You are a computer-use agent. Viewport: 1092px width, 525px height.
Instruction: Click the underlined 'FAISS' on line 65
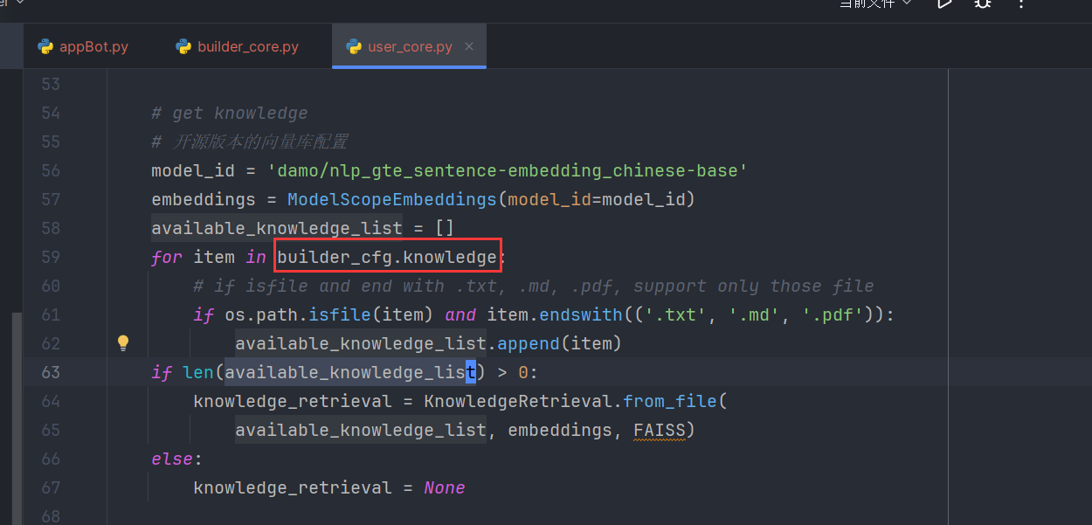pyautogui.click(x=660, y=430)
